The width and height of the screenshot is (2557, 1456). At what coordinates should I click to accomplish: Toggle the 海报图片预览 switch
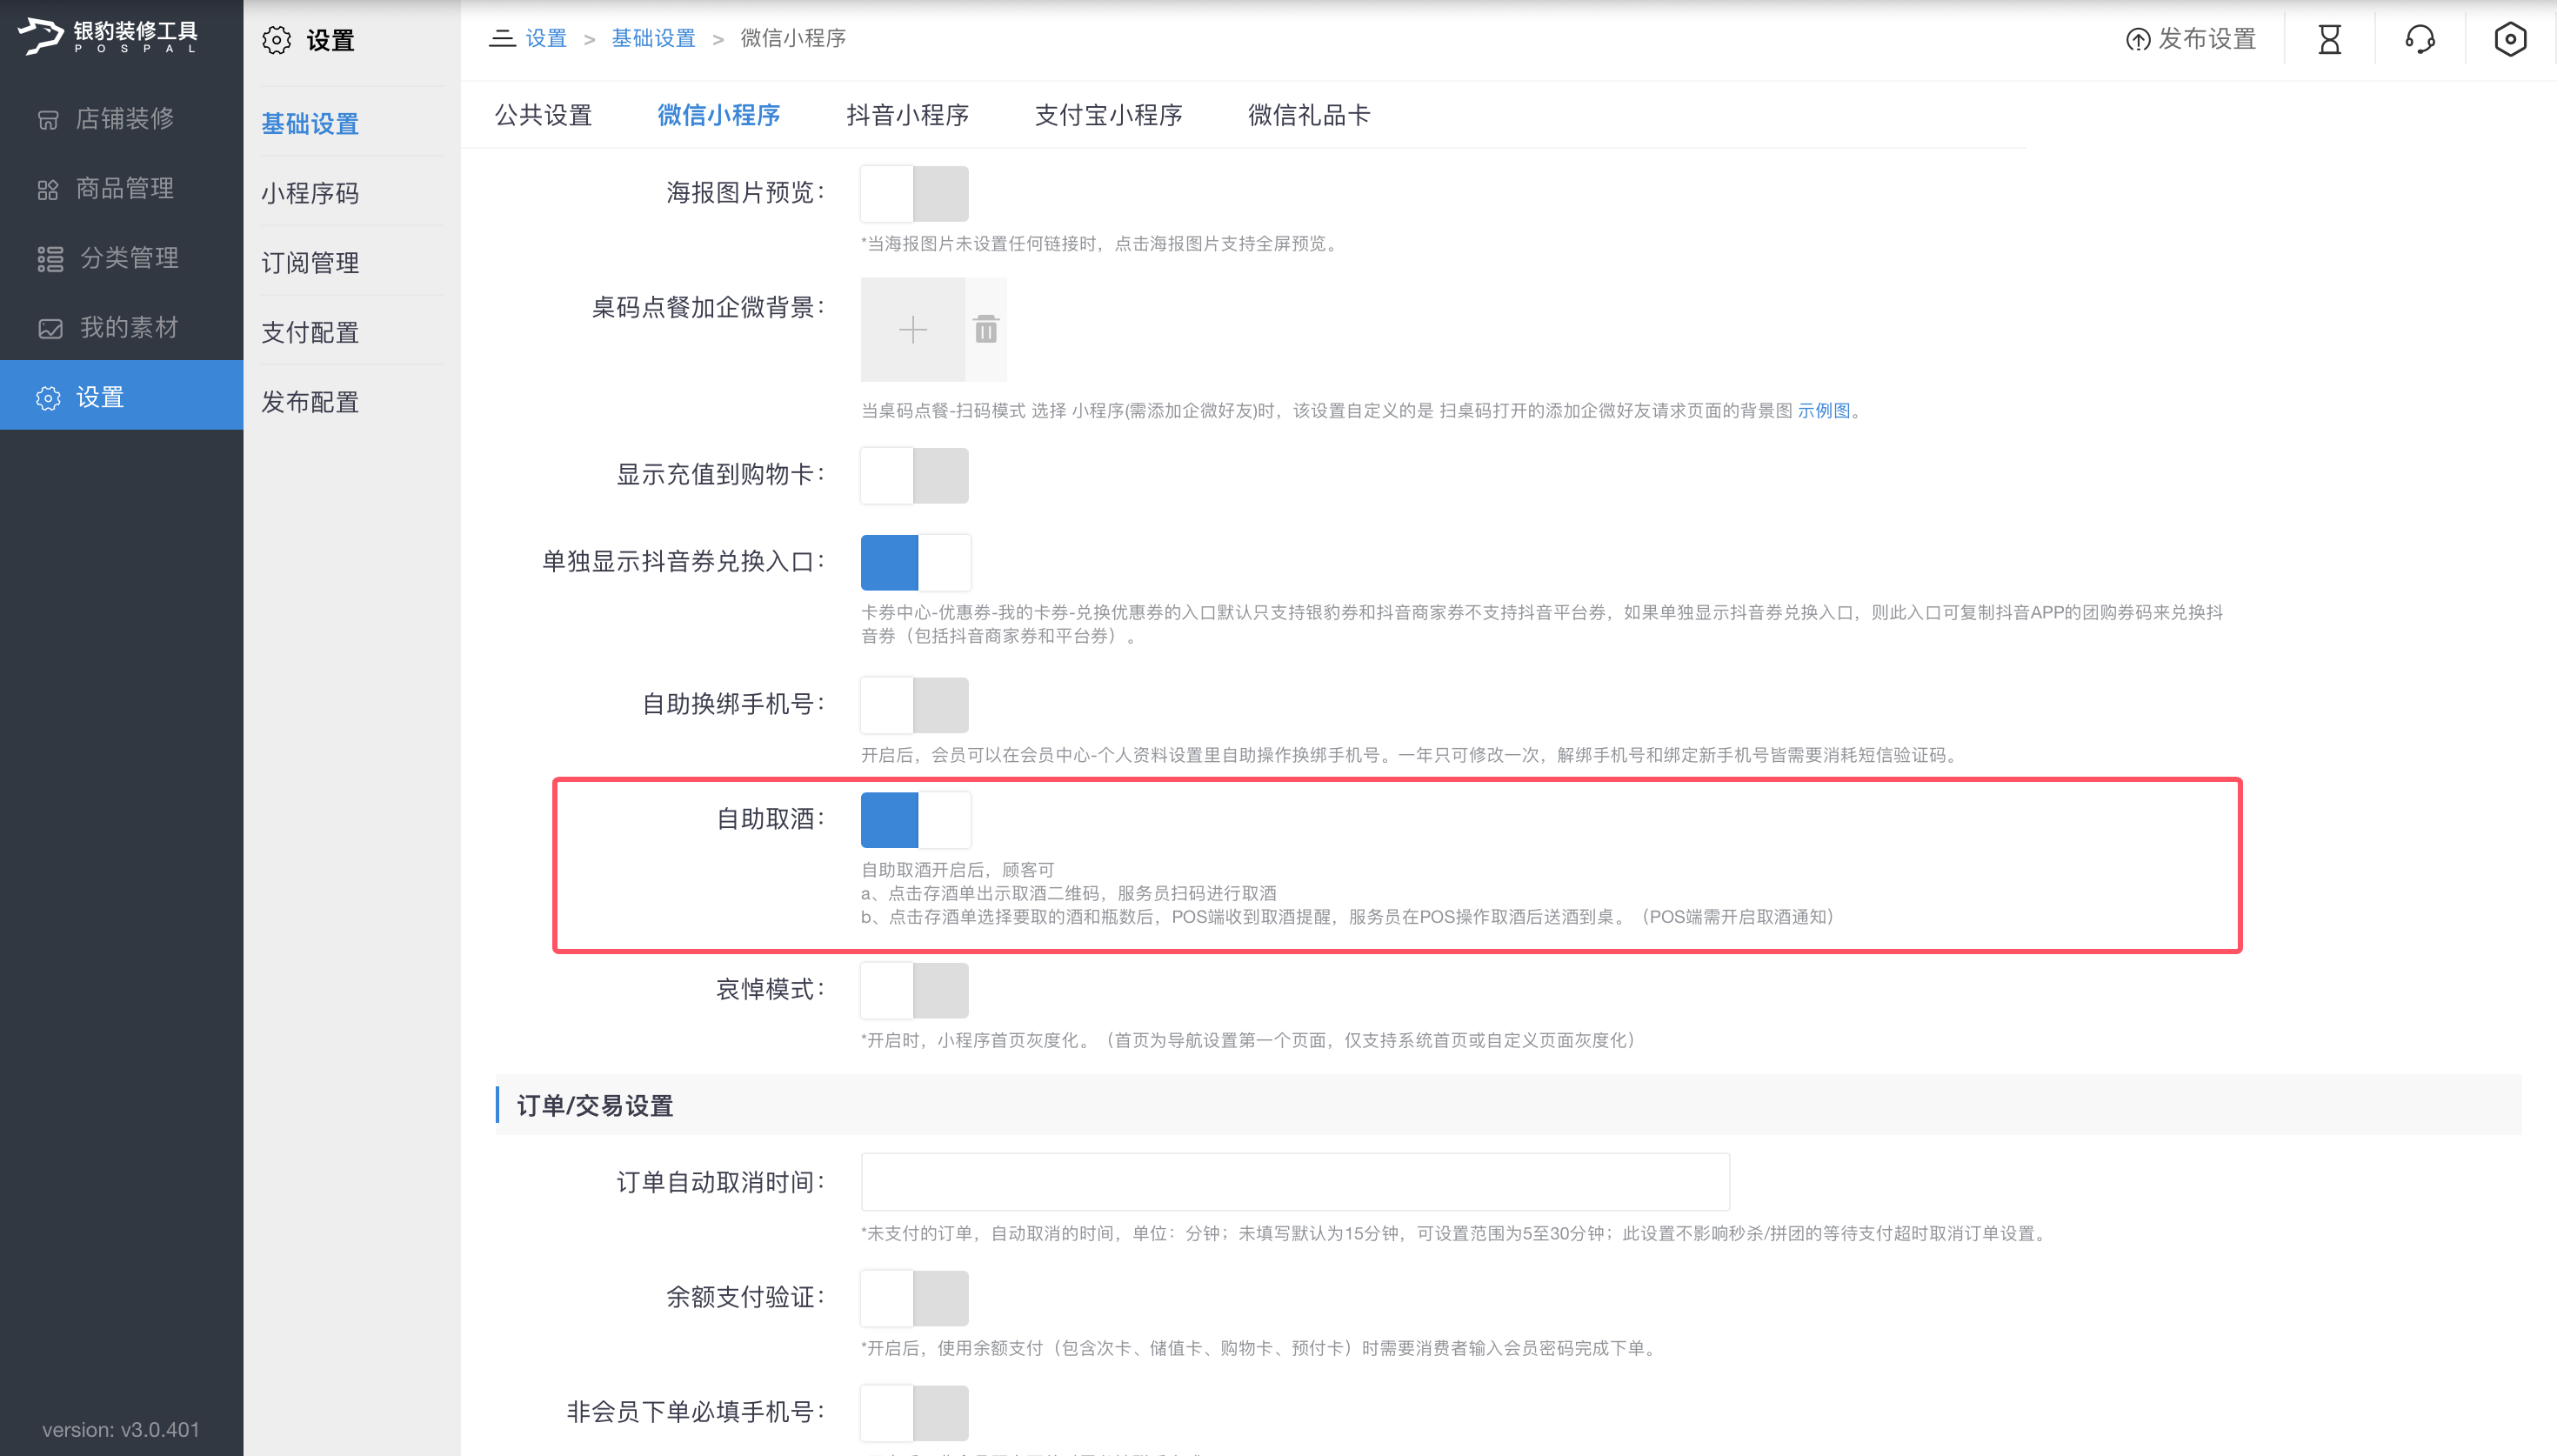(x=913, y=193)
